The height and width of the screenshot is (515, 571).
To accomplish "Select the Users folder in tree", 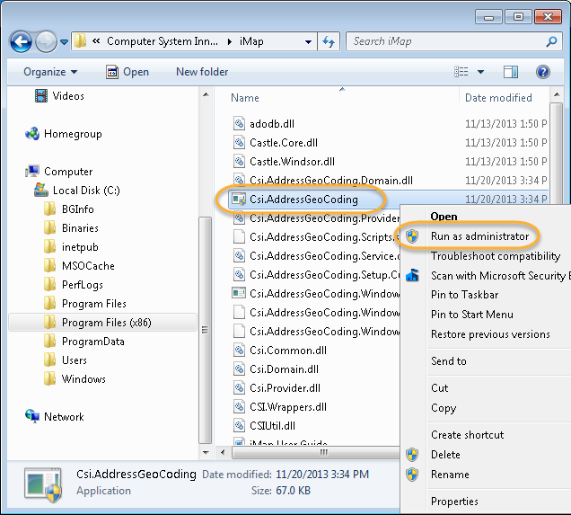I will (x=75, y=360).
